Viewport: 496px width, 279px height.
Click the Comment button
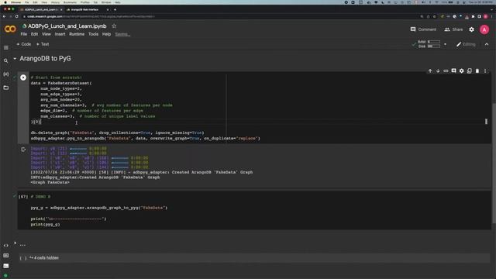point(423,29)
